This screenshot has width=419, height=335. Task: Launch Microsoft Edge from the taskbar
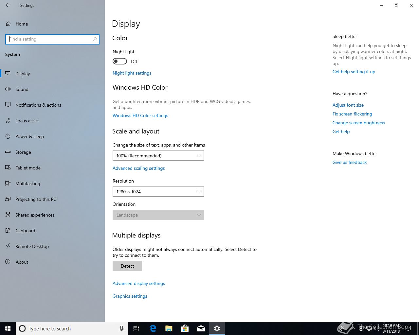153,328
